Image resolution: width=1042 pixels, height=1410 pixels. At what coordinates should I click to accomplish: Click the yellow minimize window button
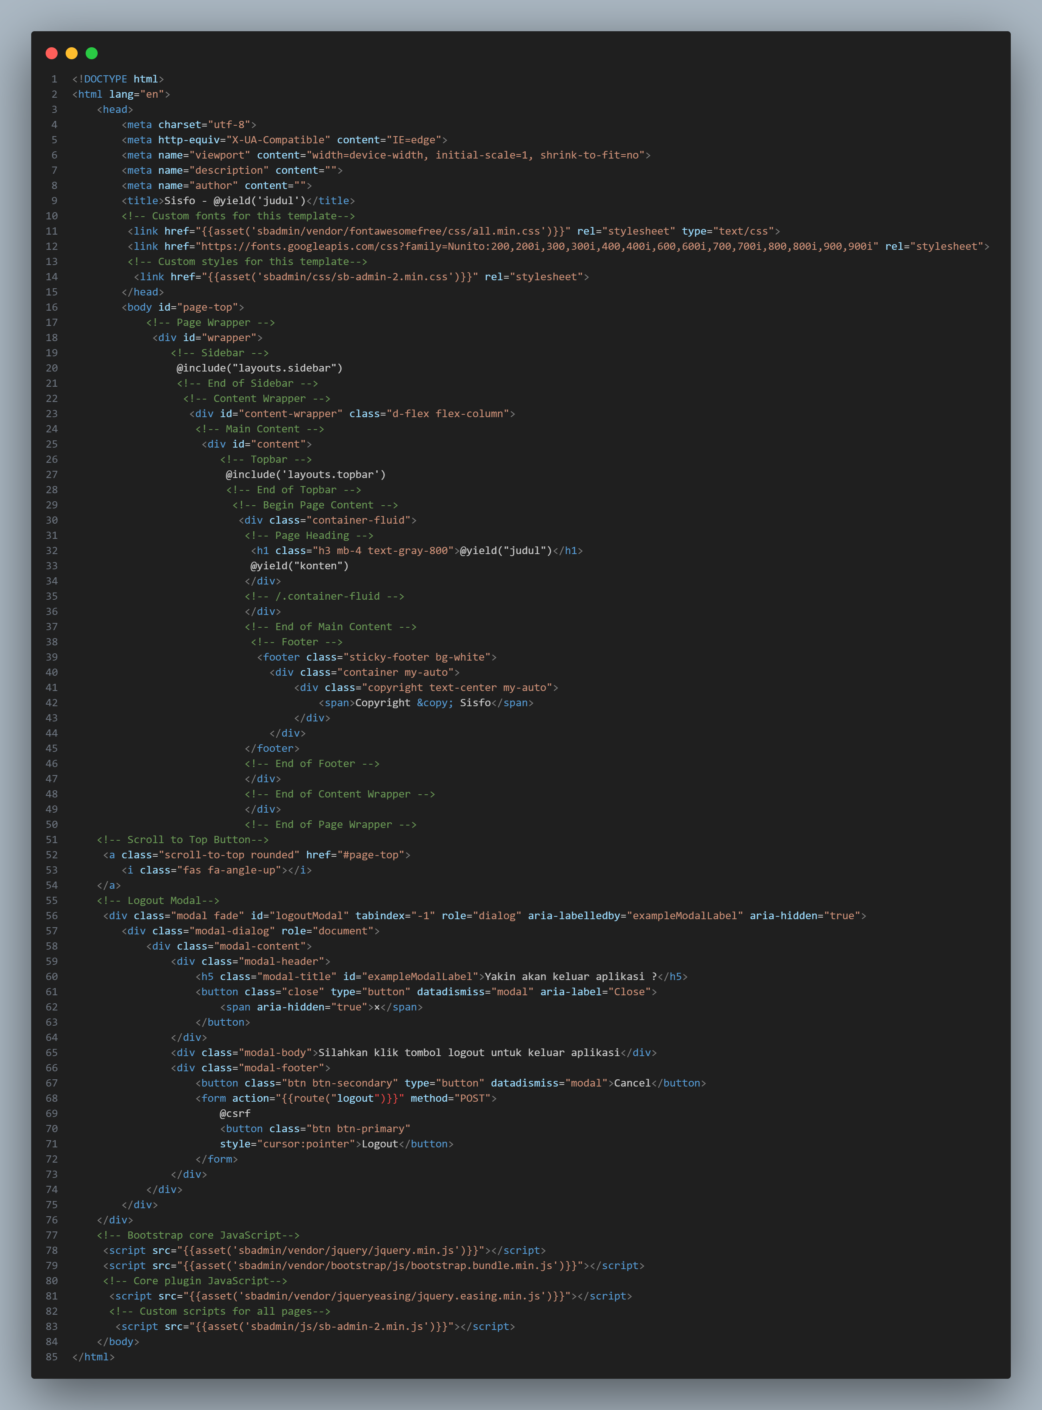[x=71, y=54]
